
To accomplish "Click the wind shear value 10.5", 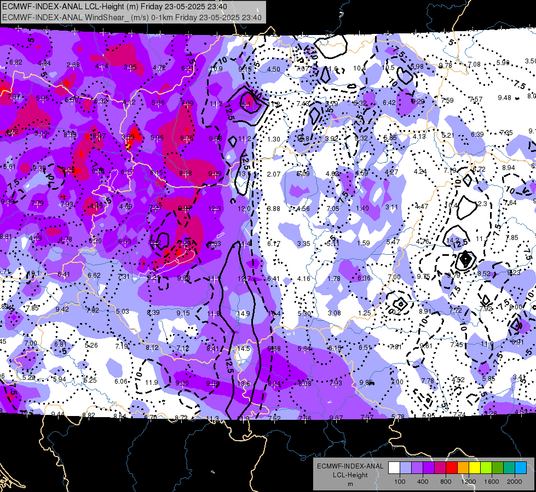I will (388, 68).
